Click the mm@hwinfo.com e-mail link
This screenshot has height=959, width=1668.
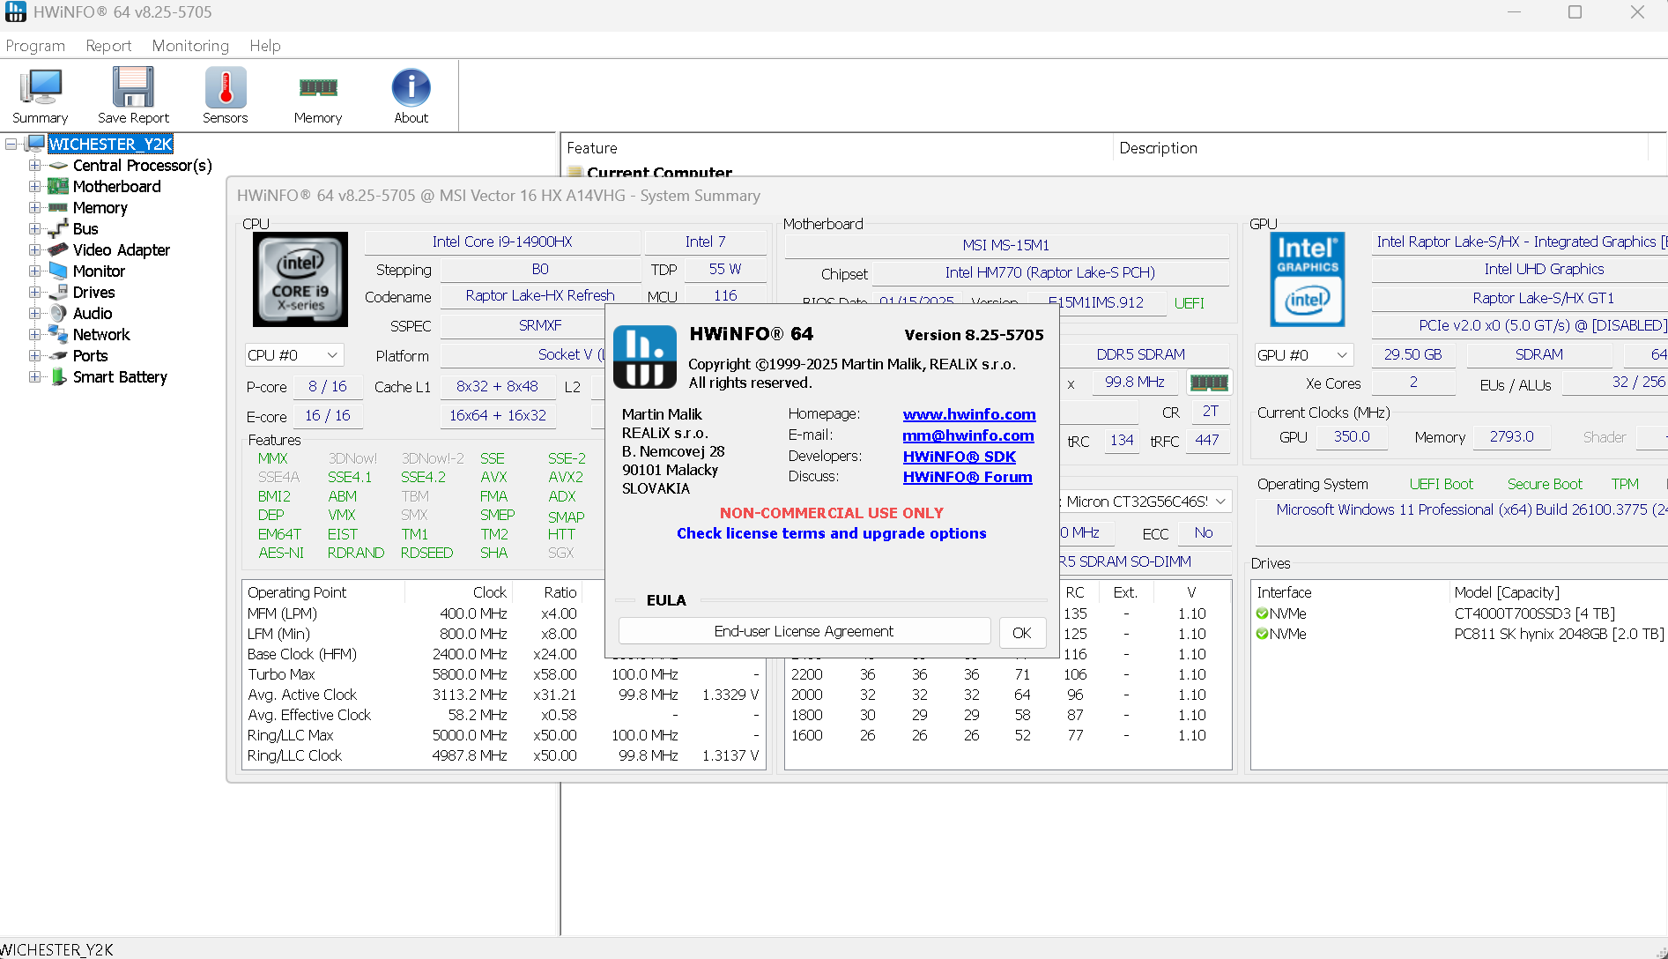click(x=968, y=435)
